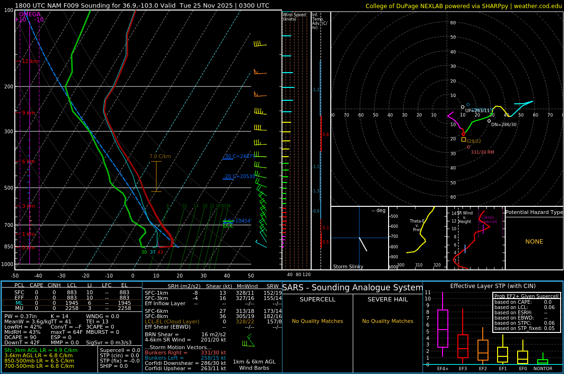Select the 'SR Wind v. Height' panel label
Screen dimensions: 564x374
tap(465, 217)
